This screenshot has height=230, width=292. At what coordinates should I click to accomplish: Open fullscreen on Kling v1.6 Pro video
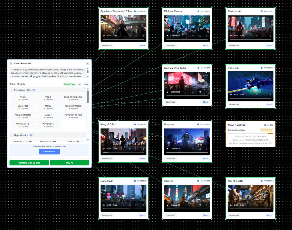[x=136, y=149]
